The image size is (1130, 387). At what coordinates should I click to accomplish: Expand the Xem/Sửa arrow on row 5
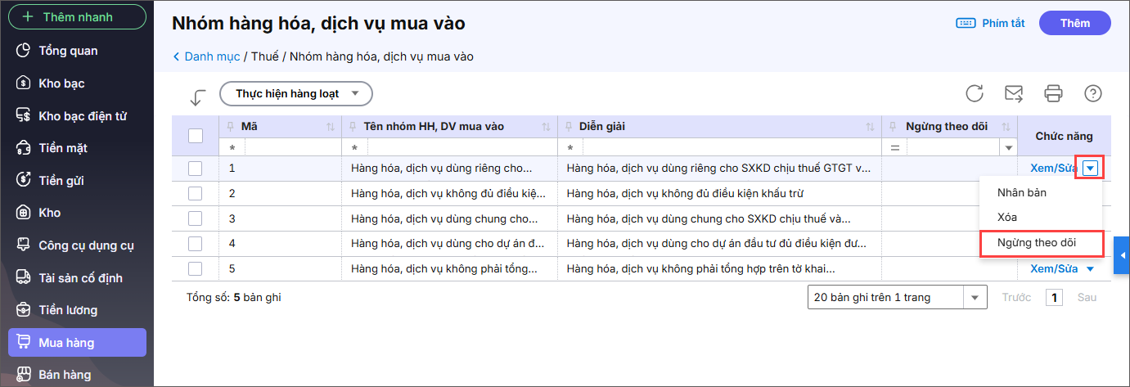[1089, 268]
